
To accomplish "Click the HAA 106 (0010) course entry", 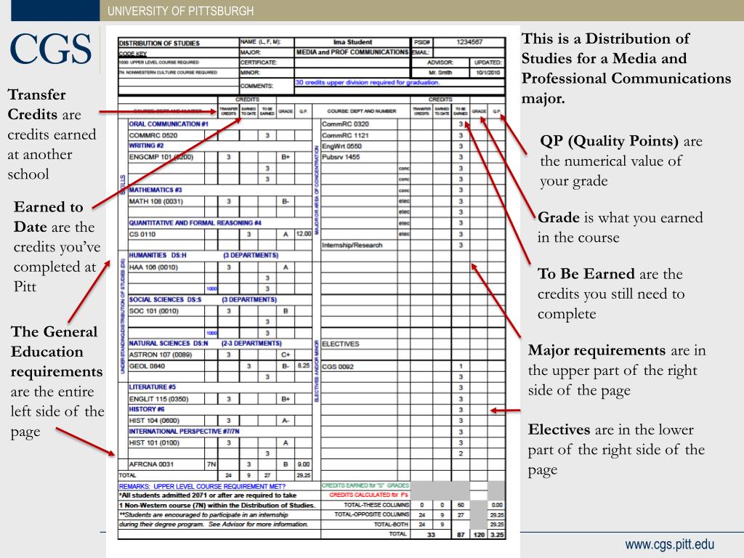I will [x=153, y=267].
